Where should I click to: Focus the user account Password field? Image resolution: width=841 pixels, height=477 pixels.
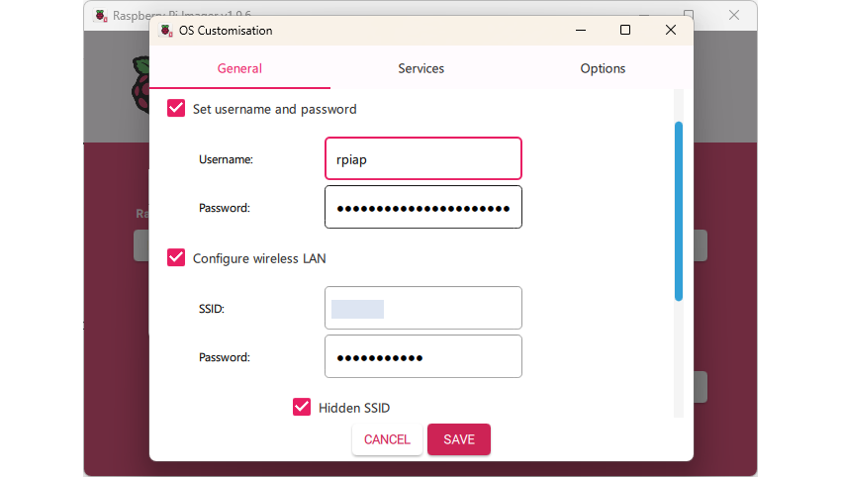click(423, 207)
